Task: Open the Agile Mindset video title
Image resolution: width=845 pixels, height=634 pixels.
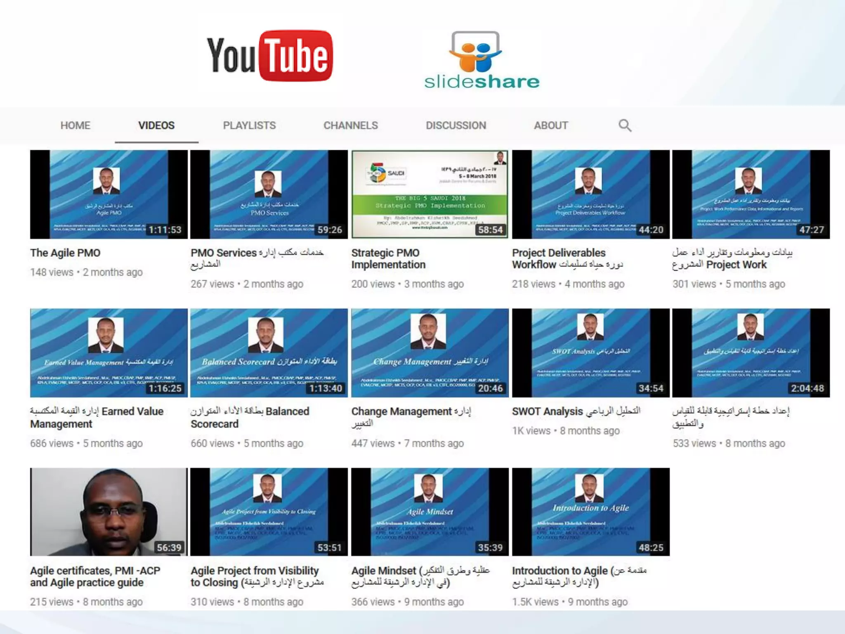Action: pos(384,571)
